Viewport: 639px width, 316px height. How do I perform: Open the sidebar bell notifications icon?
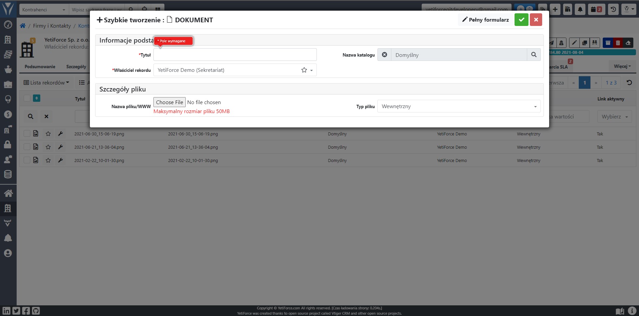click(x=8, y=238)
